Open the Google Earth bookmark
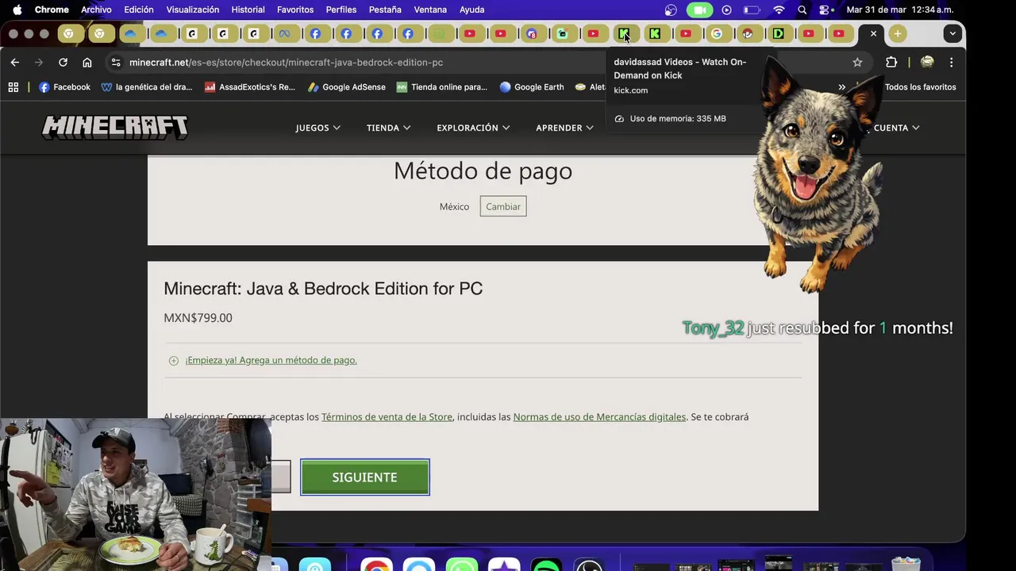1016x571 pixels. (x=531, y=87)
